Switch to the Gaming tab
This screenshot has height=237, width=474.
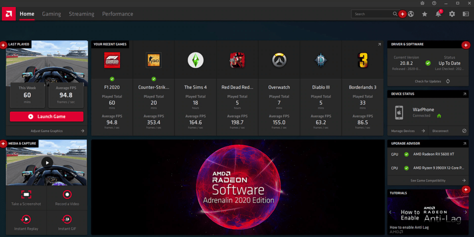point(52,14)
